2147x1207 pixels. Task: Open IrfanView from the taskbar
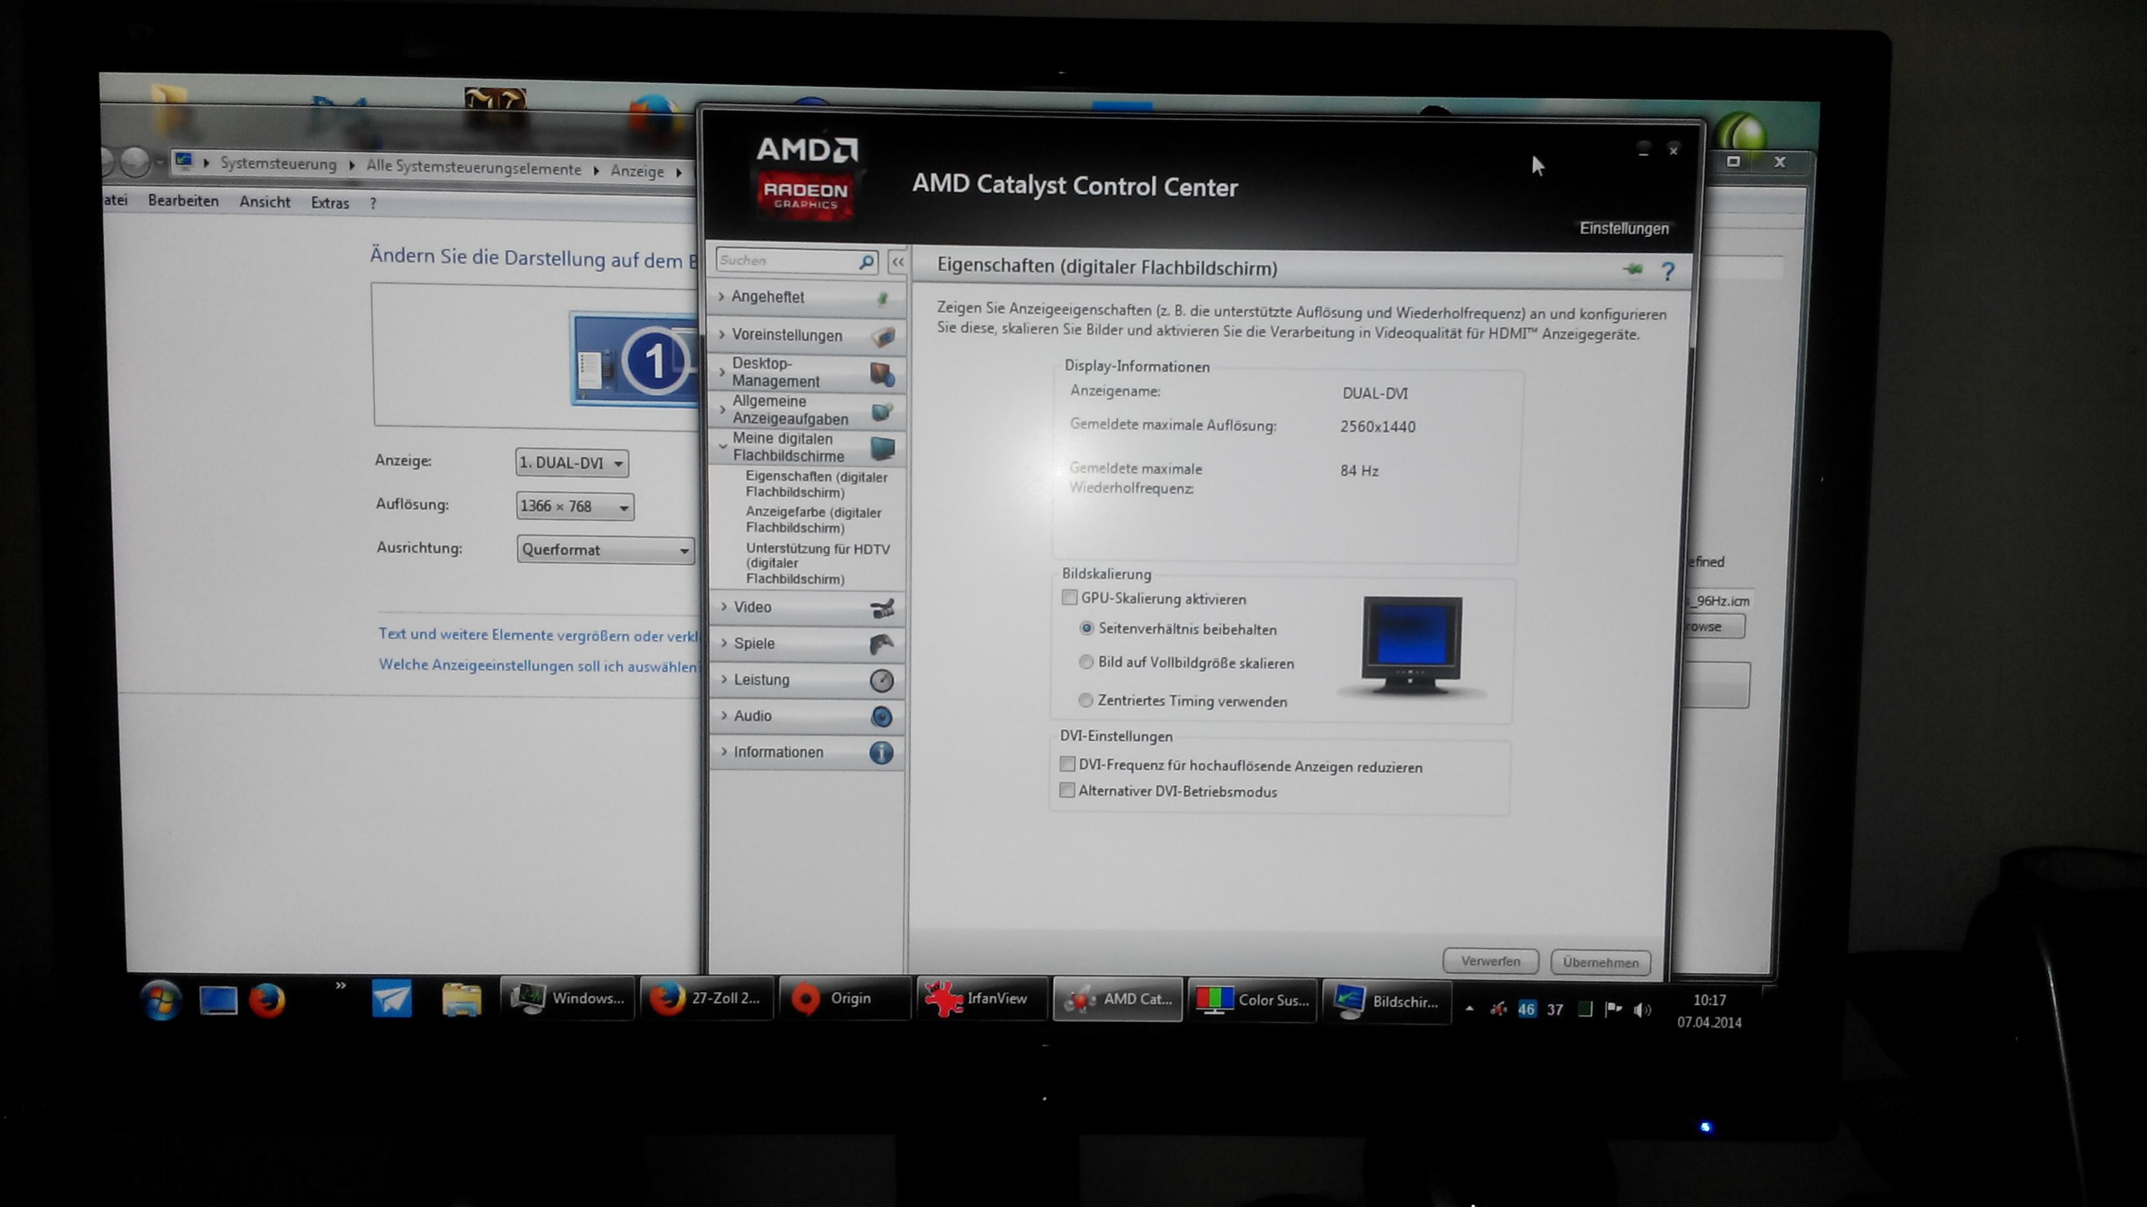[x=982, y=998]
